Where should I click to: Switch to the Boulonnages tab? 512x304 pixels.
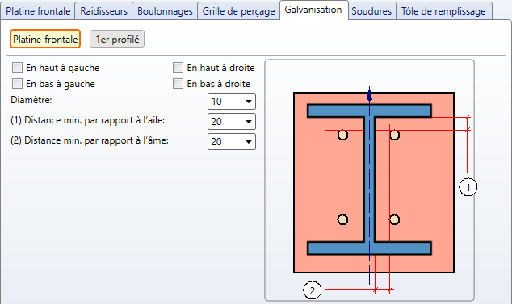[x=165, y=11]
